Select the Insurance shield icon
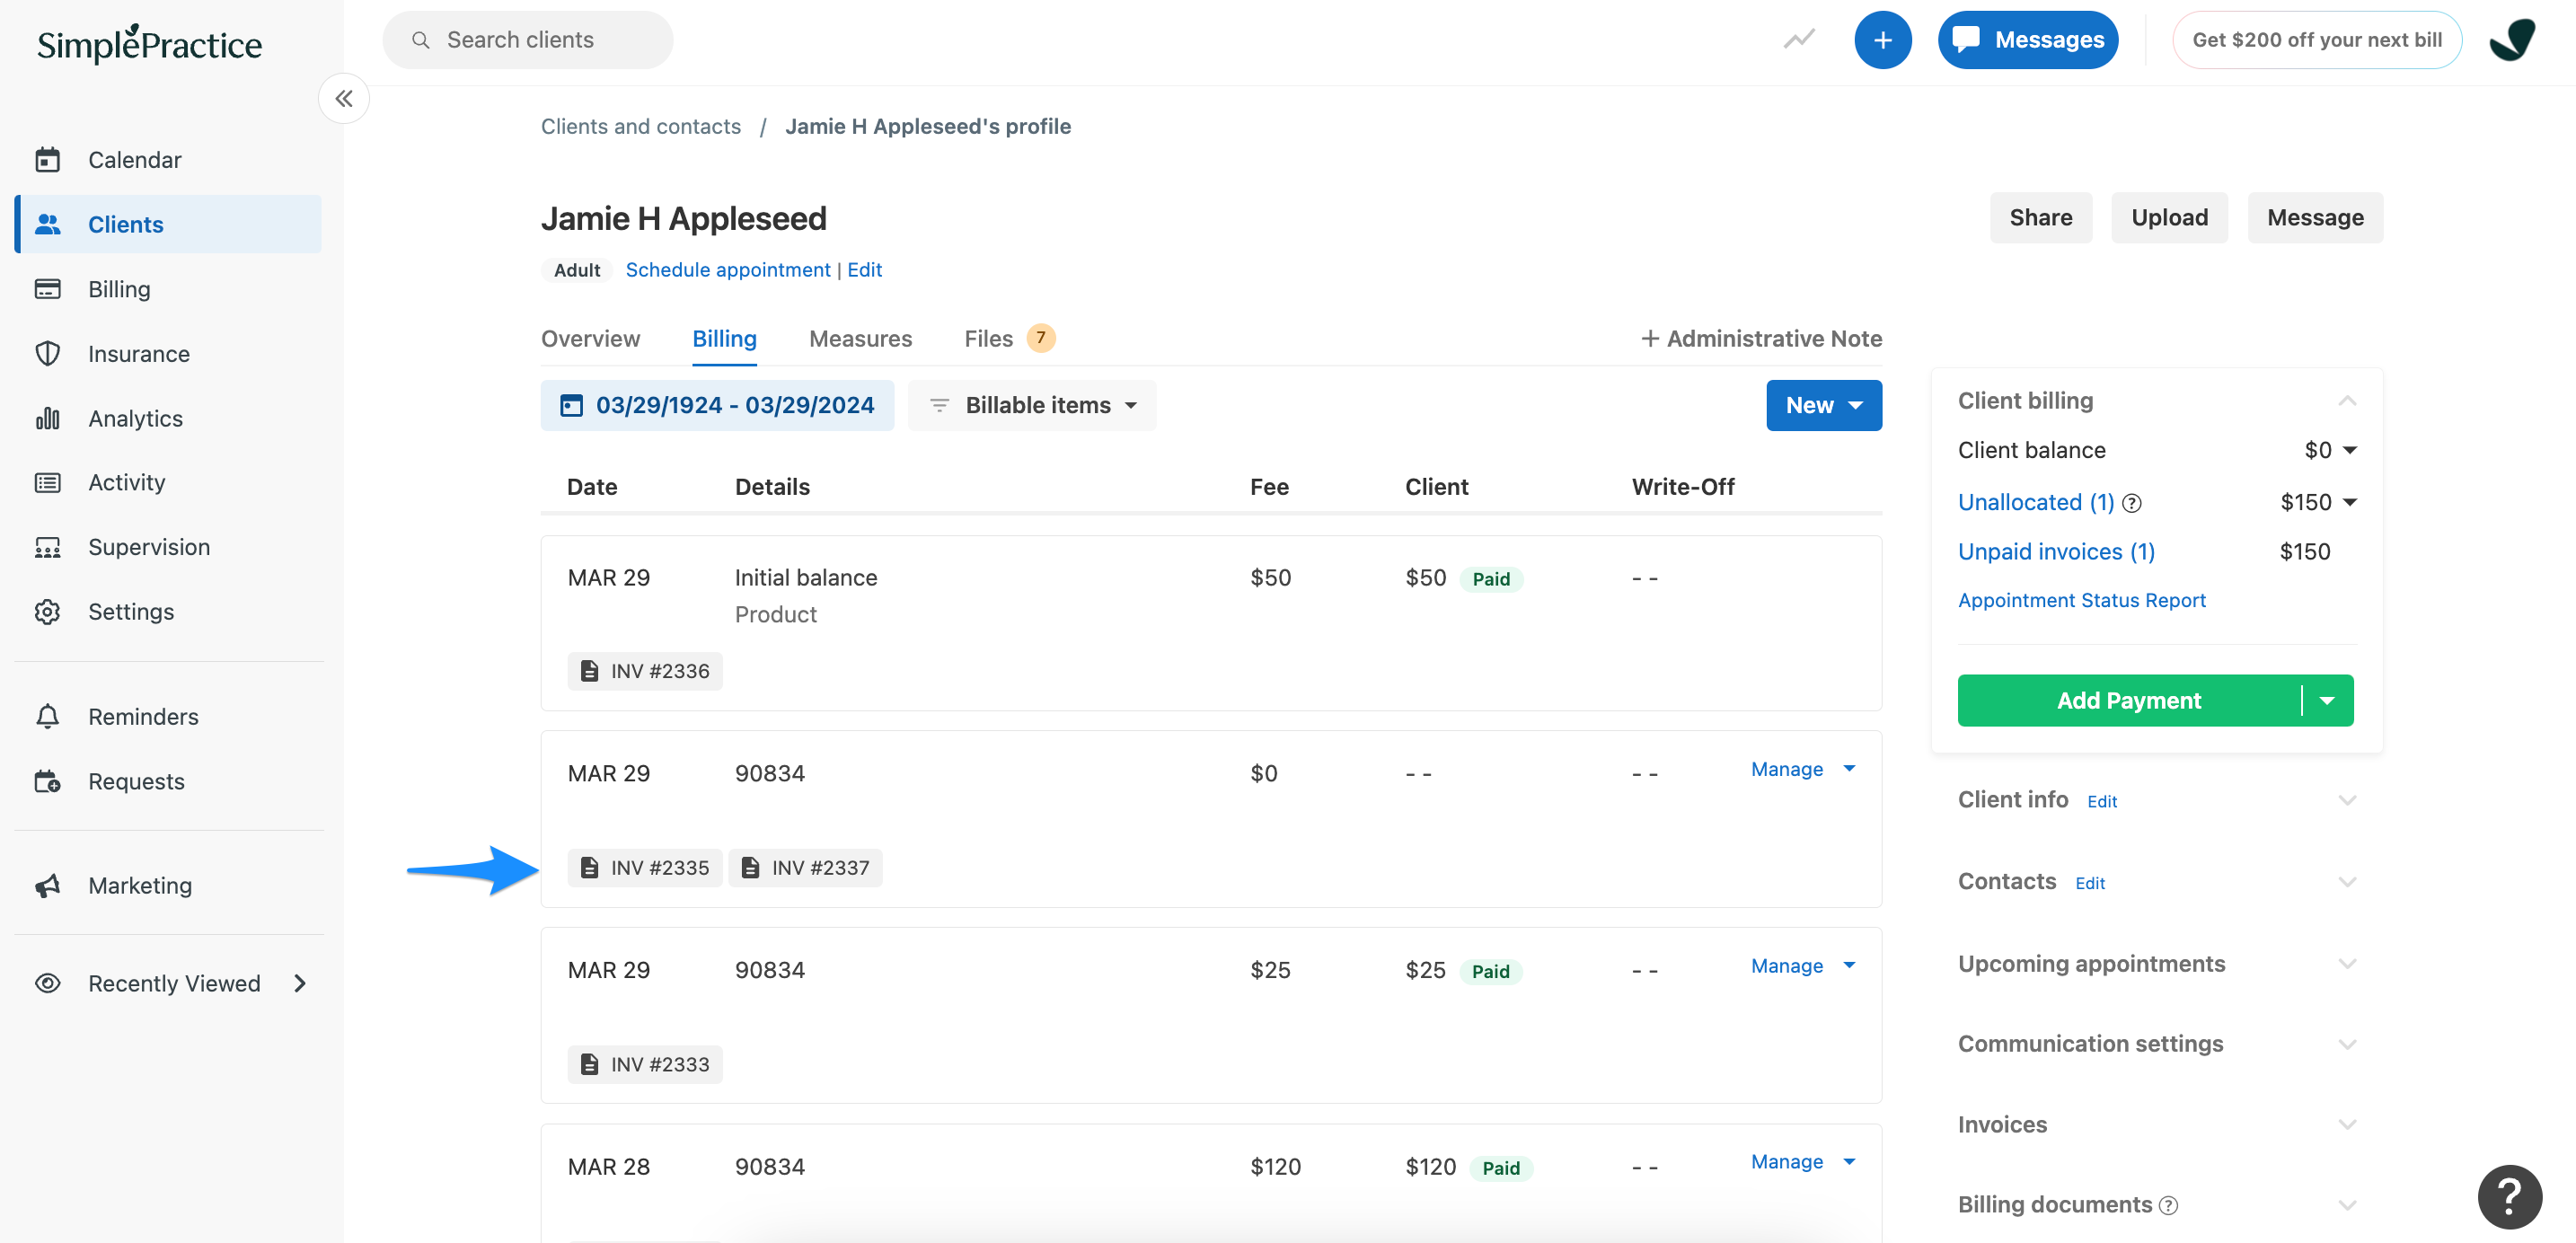This screenshot has width=2576, height=1243. tap(48, 353)
